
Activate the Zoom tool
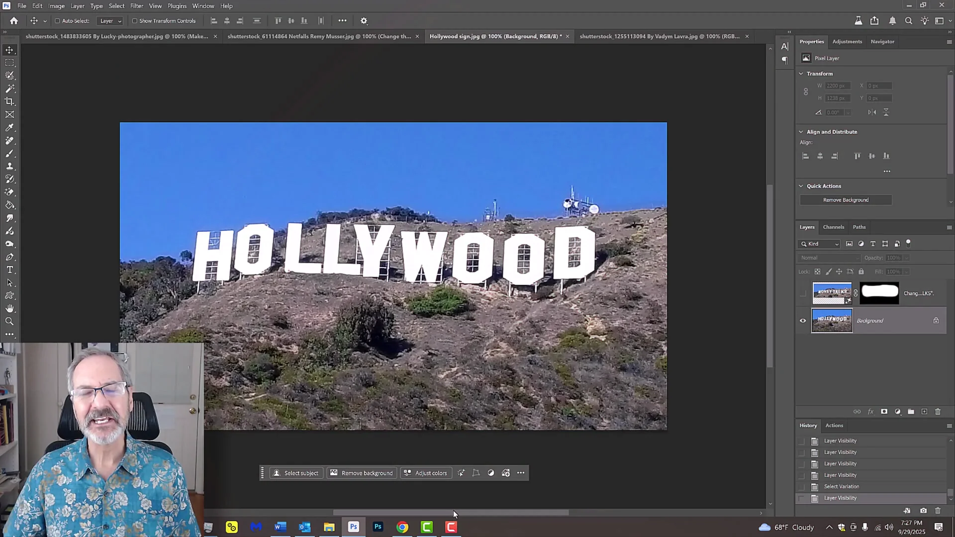coord(10,321)
